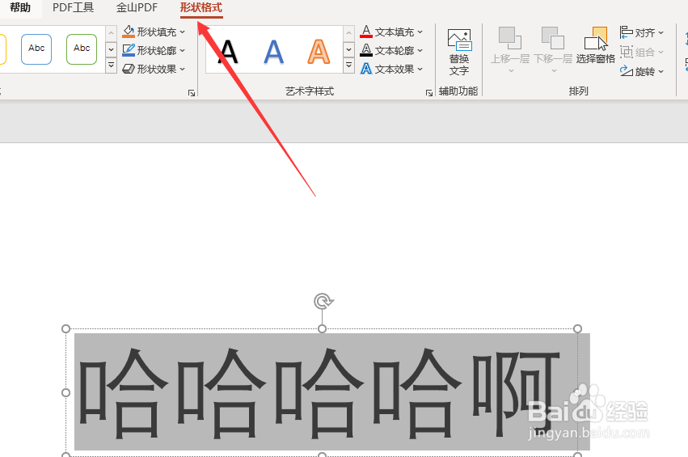Show next row of shape styles

(112, 49)
